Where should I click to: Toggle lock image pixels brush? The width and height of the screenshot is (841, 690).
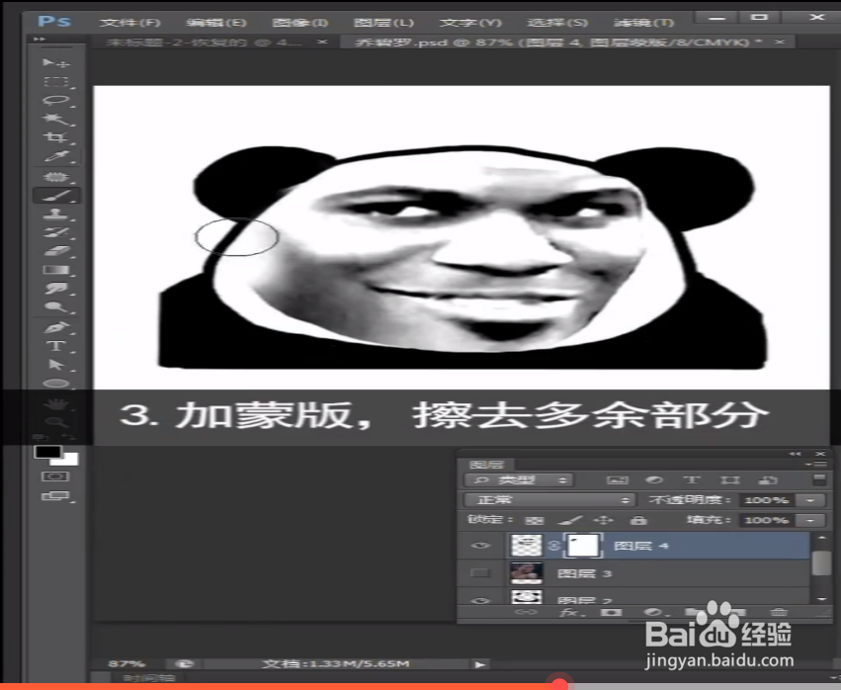pyautogui.click(x=569, y=520)
